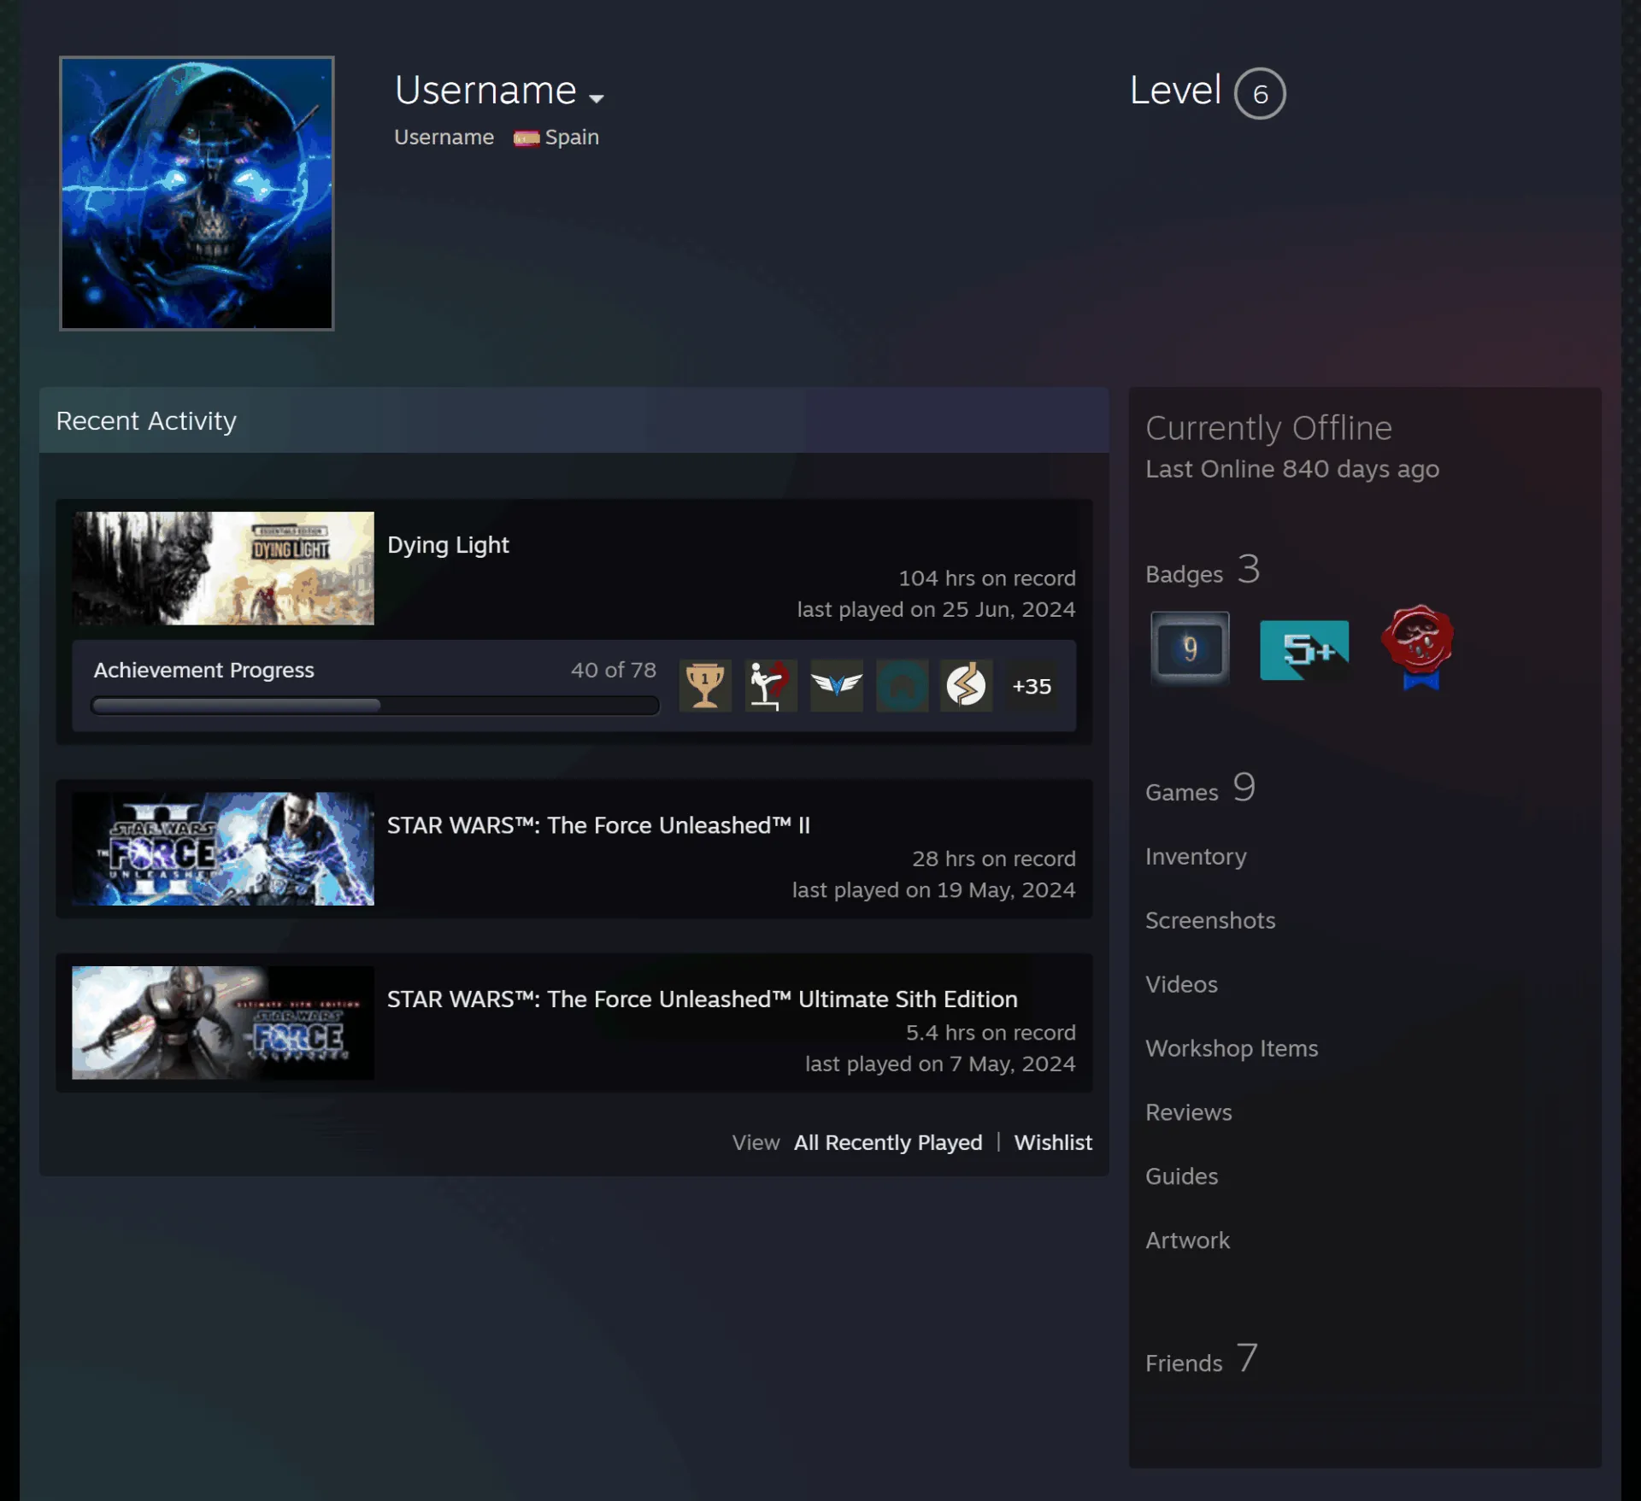
Task: Go to Reviews
Action: [x=1189, y=1112]
